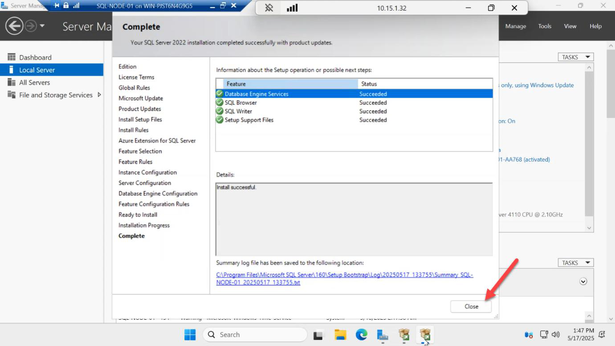Open the Windows Start menu
This screenshot has width=615, height=346.
[x=190, y=334]
